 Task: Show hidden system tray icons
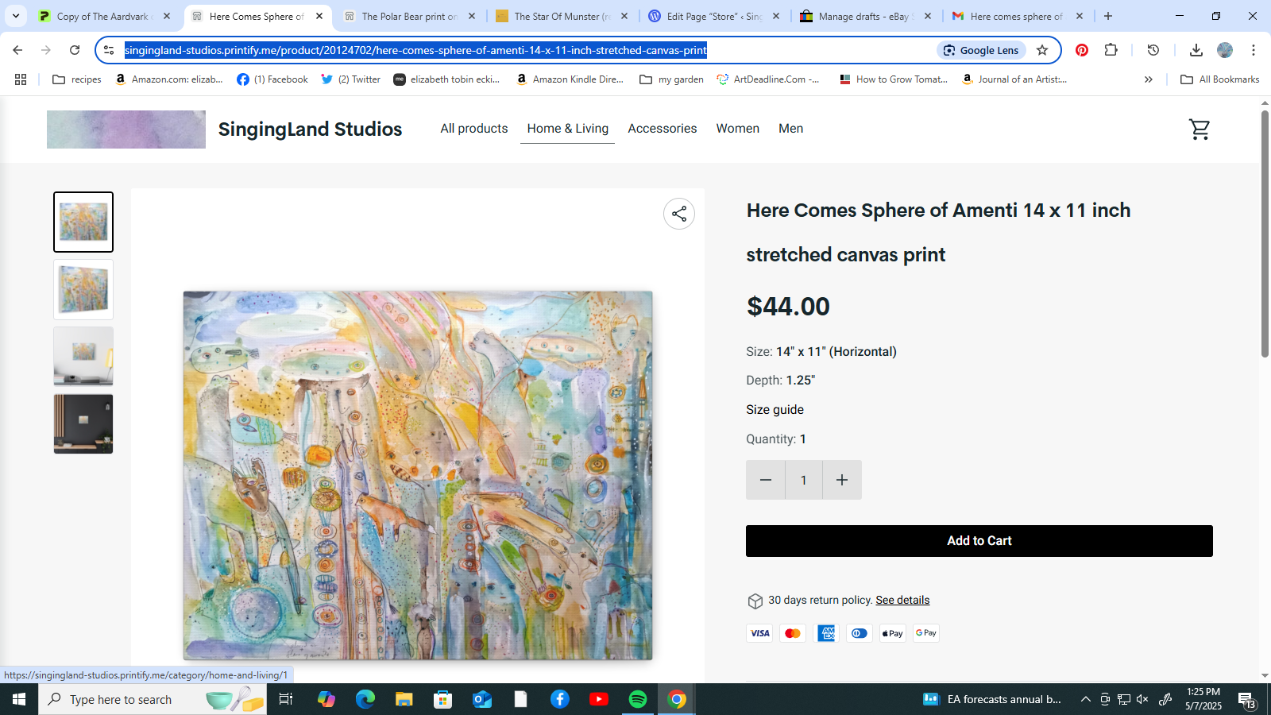pos(1085,699)
